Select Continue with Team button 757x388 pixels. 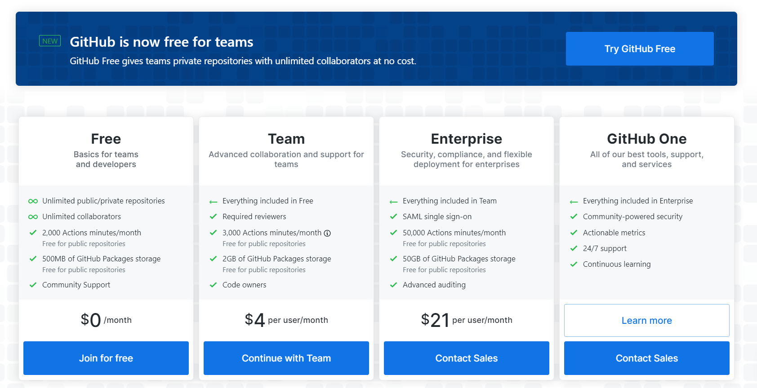pos(286,358)
